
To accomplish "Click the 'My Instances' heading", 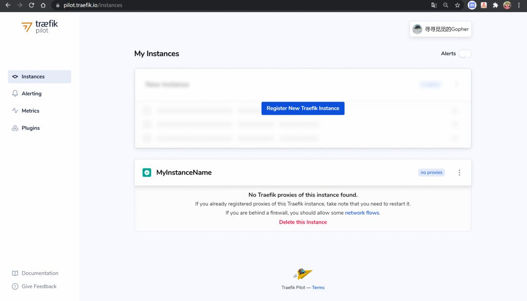I will [x=157, y=53].
